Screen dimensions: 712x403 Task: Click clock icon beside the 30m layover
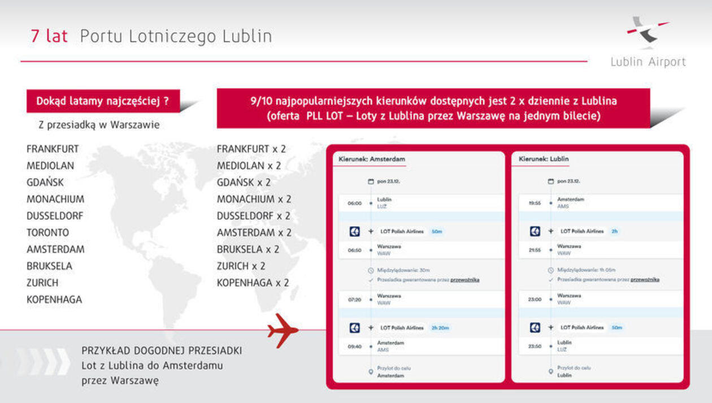pyautogui.click(x=371, y=270)
